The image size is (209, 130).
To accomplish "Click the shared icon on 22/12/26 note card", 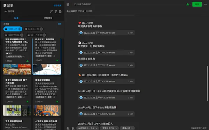I will pos(28,102).
